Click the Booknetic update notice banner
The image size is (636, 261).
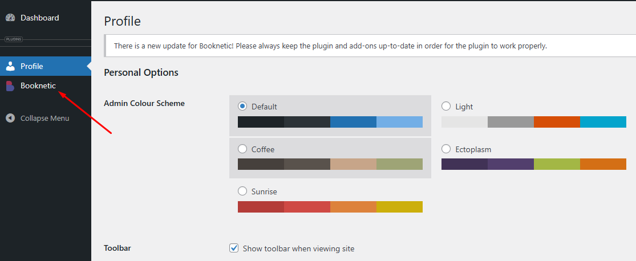[330, 46]
